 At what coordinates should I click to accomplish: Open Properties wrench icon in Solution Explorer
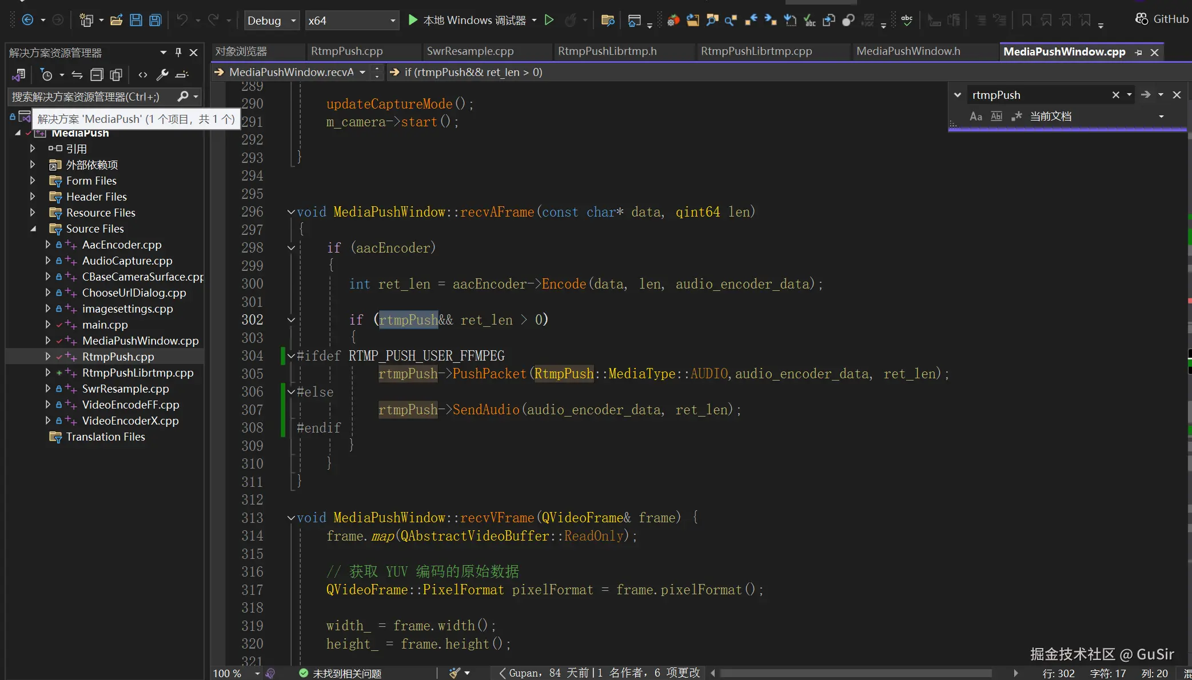pos(162,75)
